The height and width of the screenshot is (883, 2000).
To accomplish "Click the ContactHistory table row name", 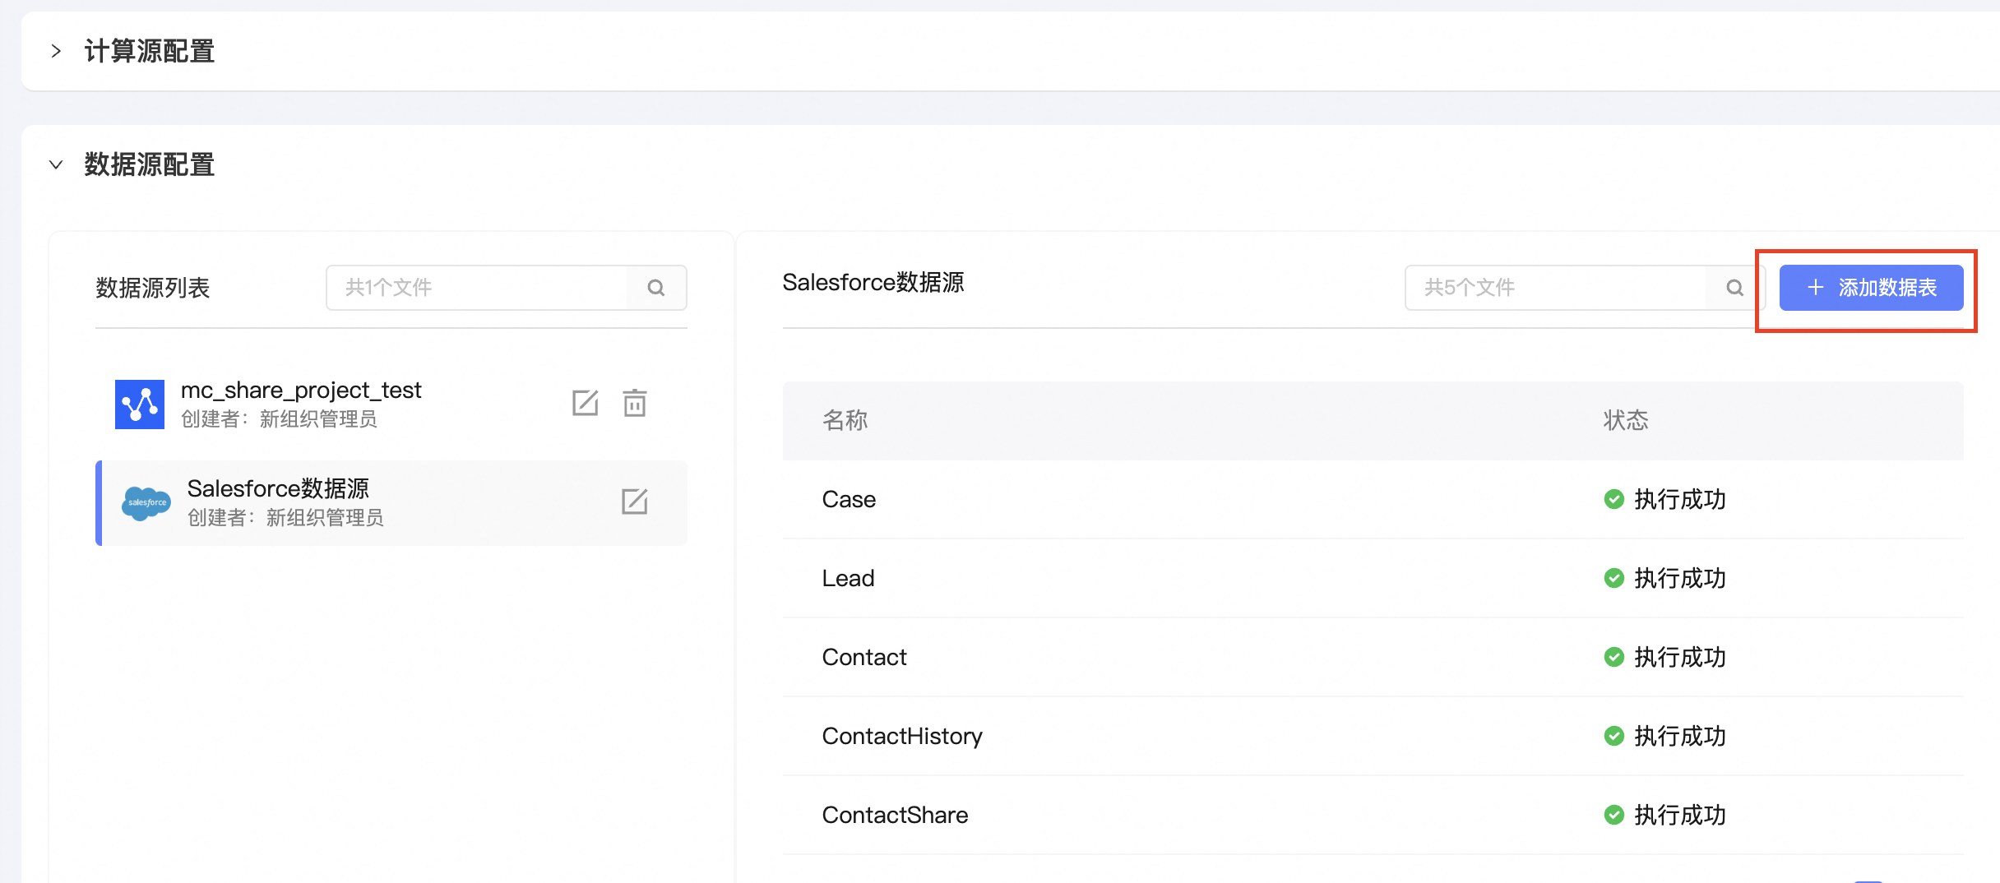I will pyautogui.click(x=902, y=737).
